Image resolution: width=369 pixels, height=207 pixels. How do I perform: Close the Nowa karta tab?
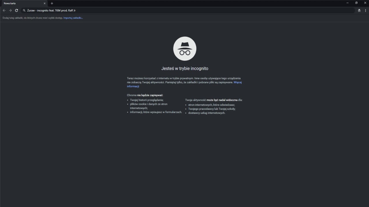pyautogui.click(x=45, y=3)
